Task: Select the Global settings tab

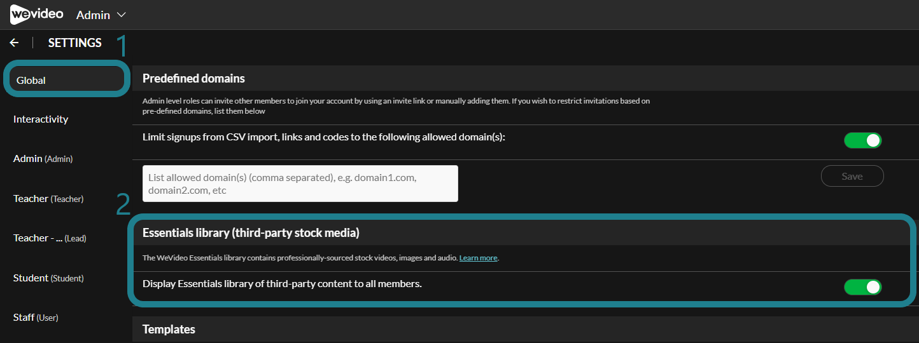Action: [66, 80]
